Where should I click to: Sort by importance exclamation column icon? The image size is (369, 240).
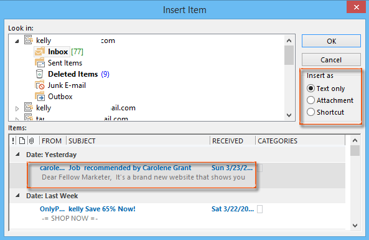tap(13, 141)
